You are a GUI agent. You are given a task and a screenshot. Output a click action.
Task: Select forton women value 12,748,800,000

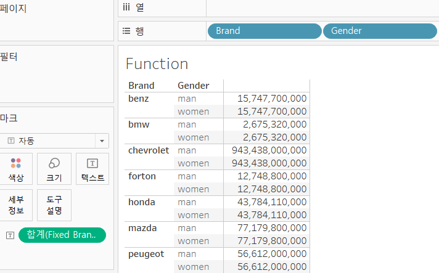tap(272, 189)
